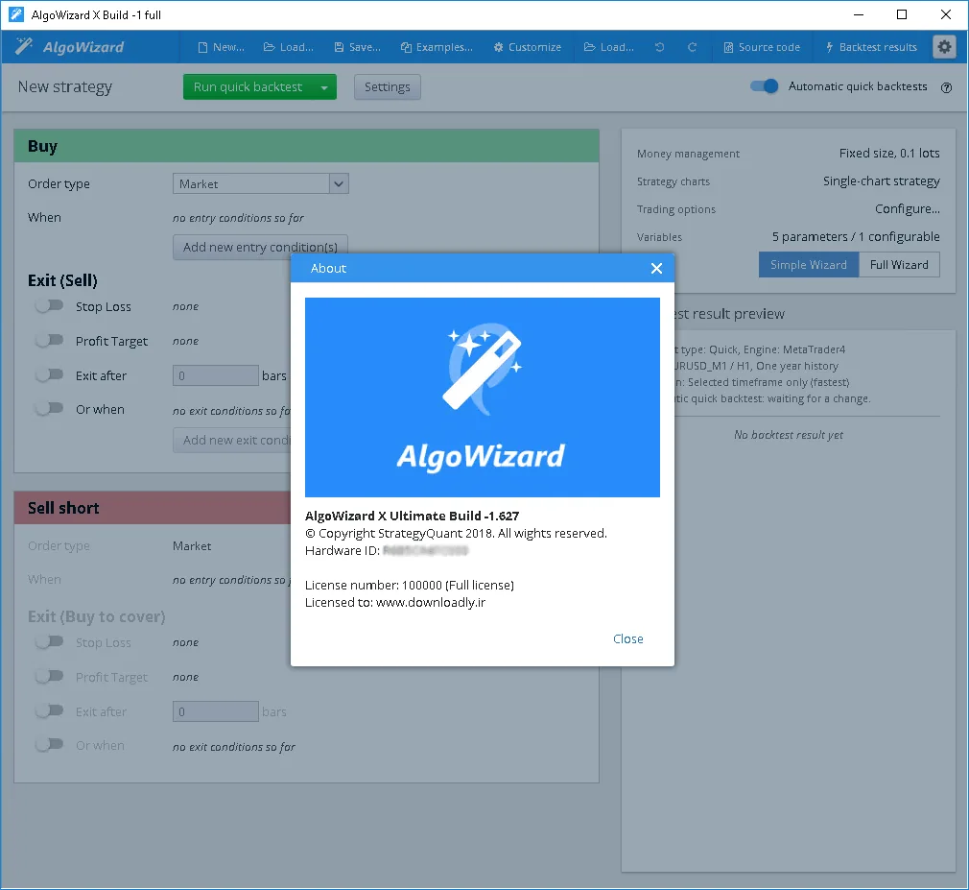Click the Exit after bars input field
The height and width of the screenshot is (890, 969).
[x=216, y=375]
